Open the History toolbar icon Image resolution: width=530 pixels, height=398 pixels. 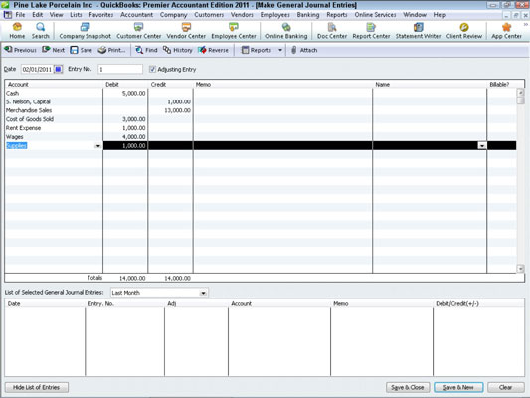(167, 50)
